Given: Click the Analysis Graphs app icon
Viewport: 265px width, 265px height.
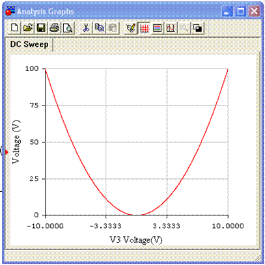Looking at the screenshot, I should [x=10, y=11].
